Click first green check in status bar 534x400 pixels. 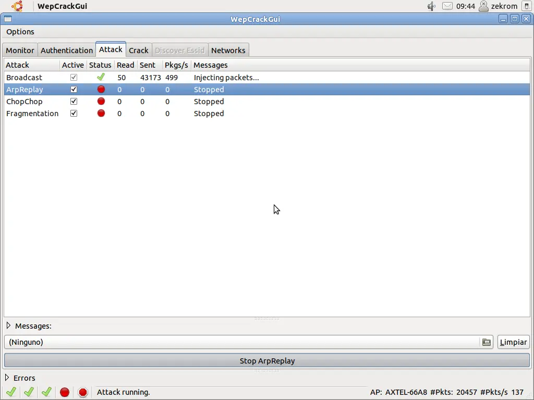[x=11, y=392]
